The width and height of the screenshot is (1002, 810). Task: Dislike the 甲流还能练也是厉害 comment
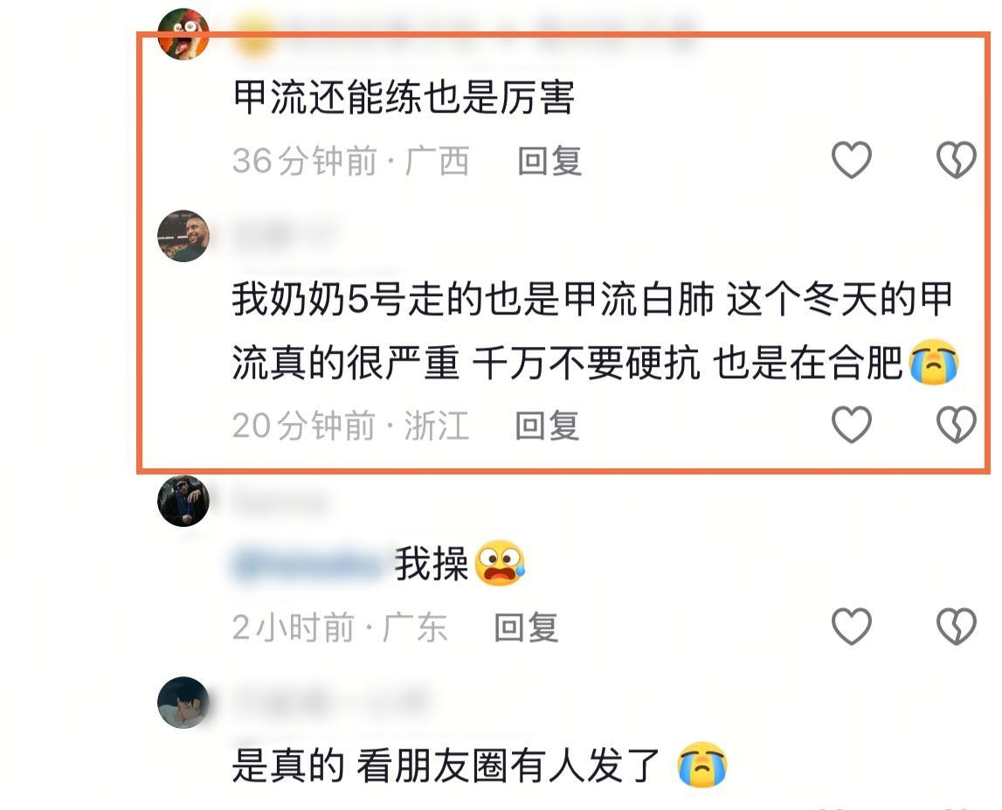point(956,159)
